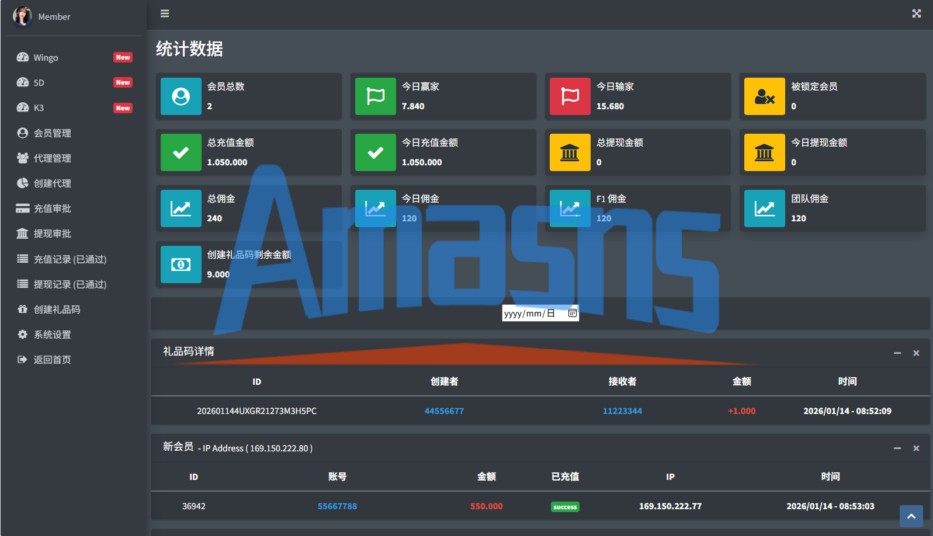Click the 被锁定会员 locked user icon

click(x=765, y=96)
